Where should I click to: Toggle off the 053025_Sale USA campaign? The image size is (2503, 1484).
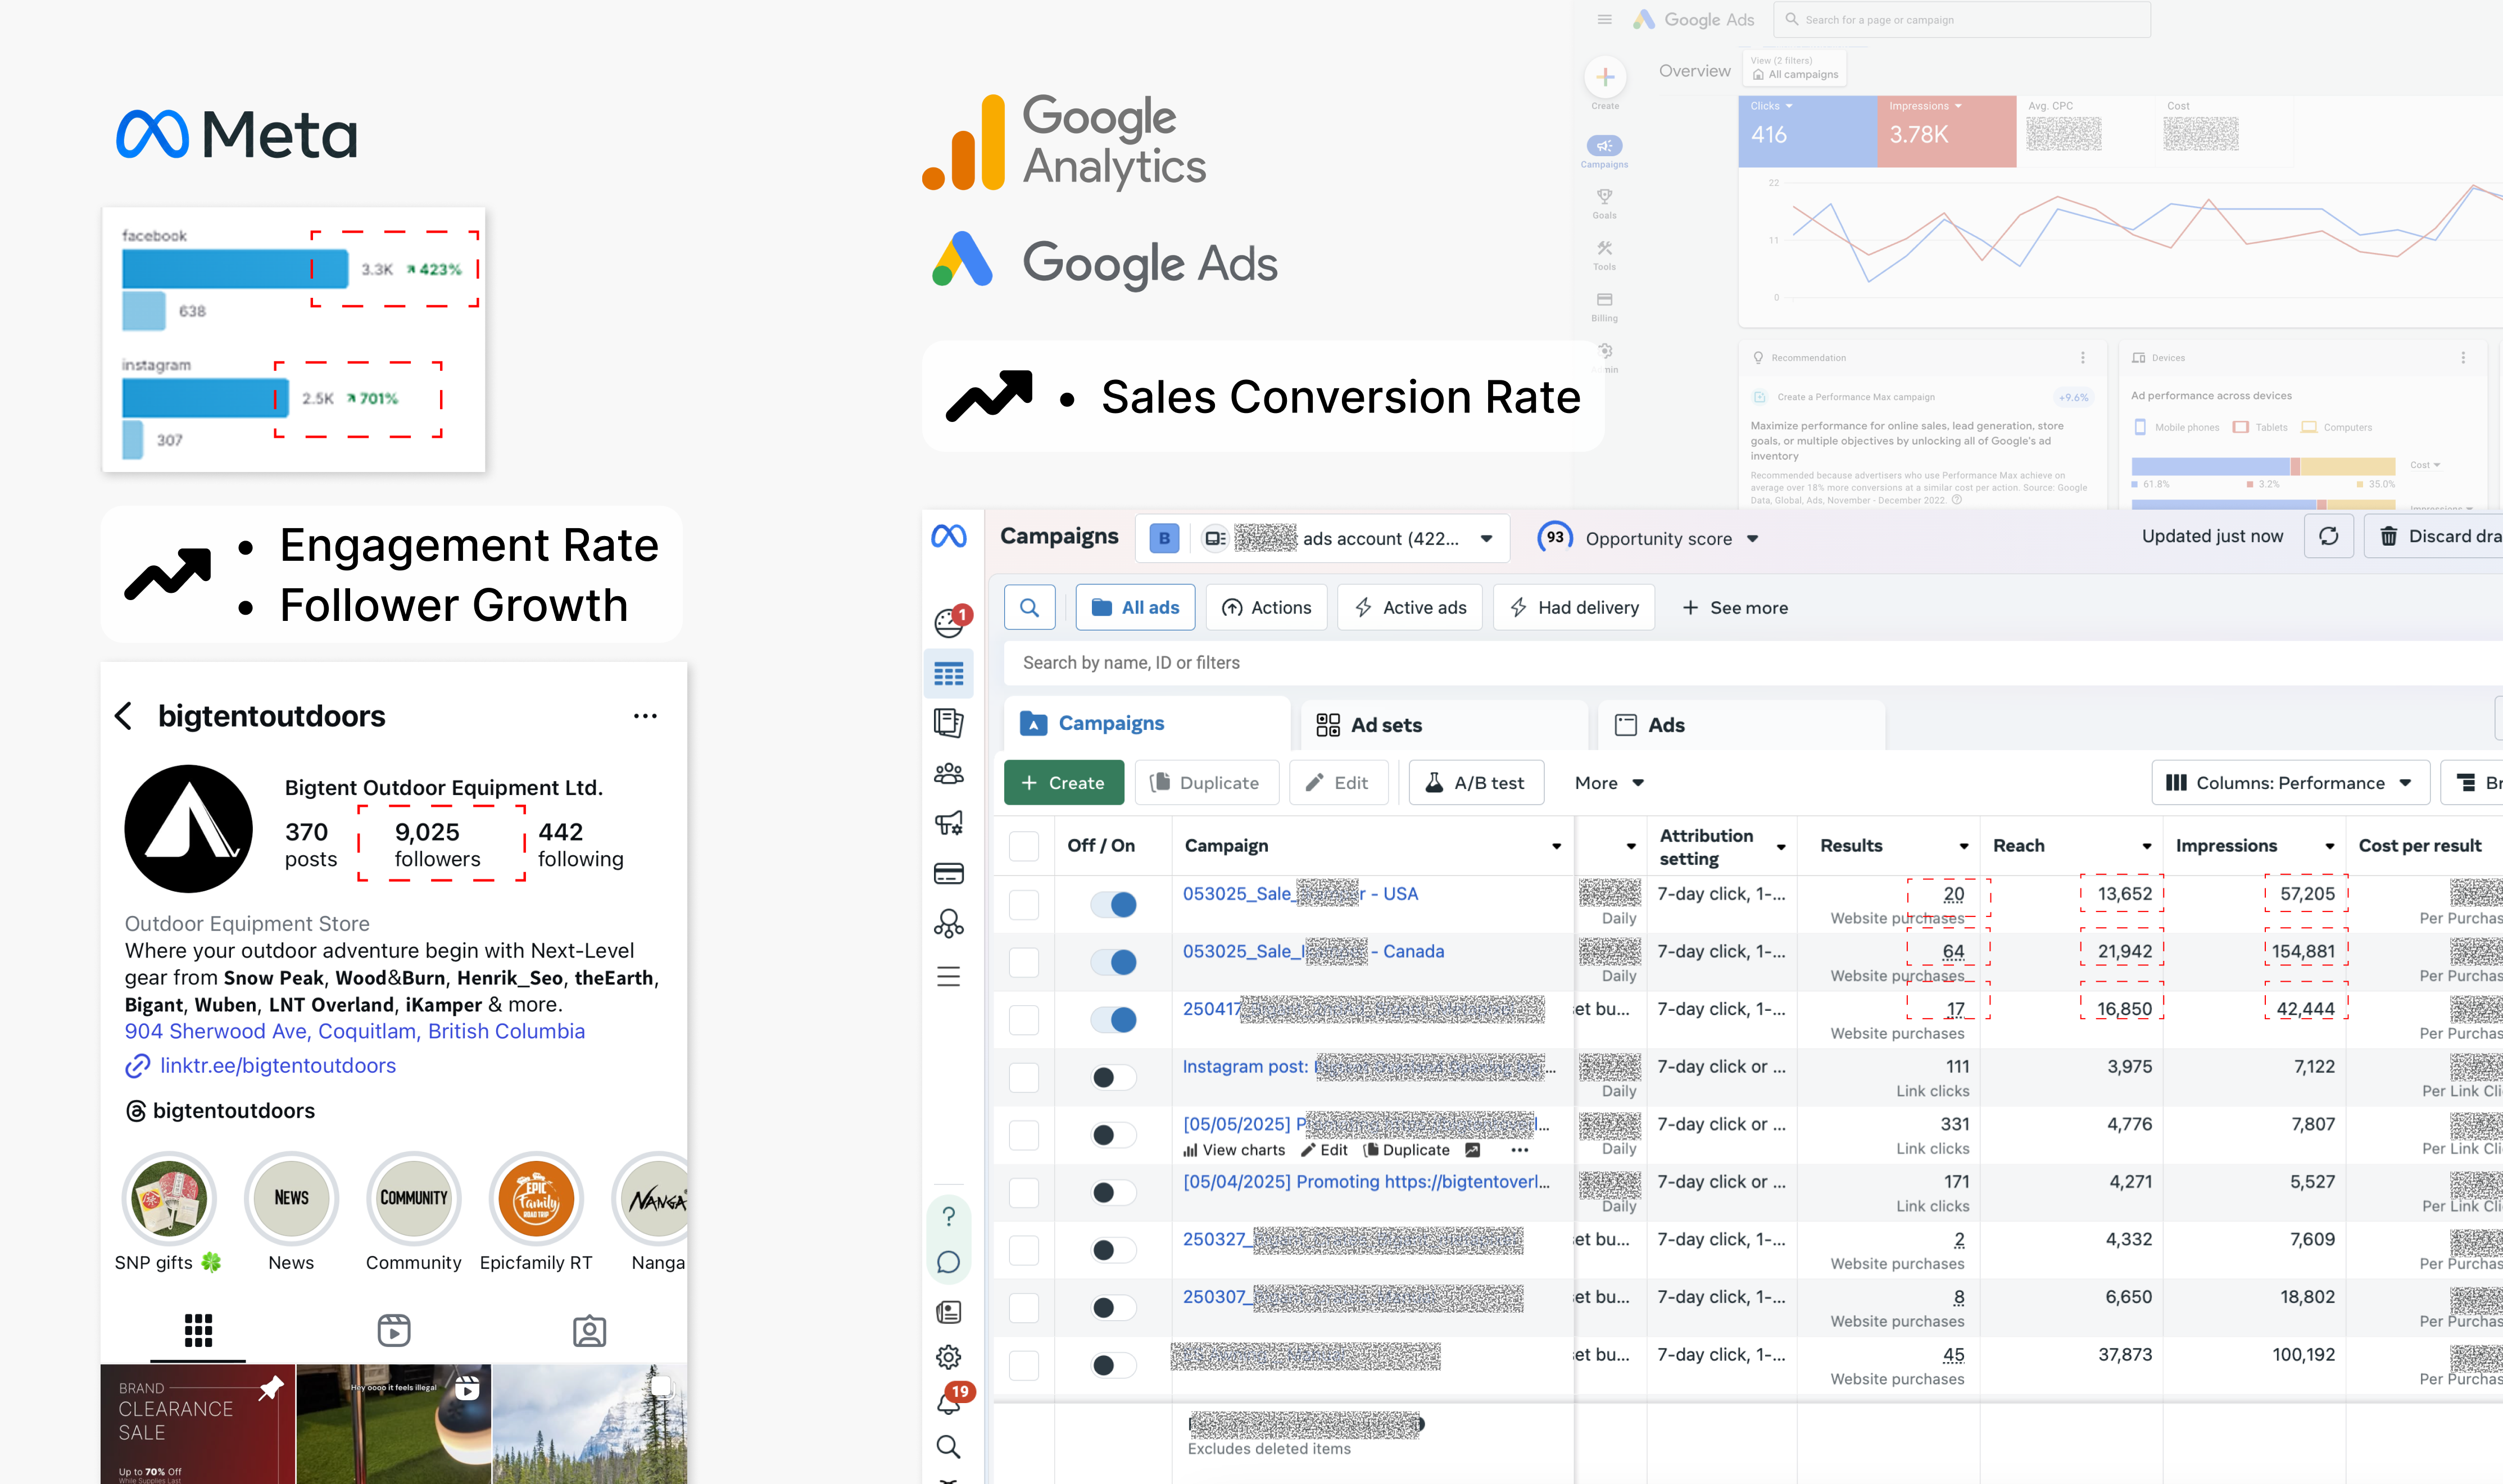point(1113,905)
